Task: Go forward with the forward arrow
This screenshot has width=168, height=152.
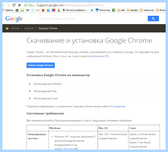Action: (9, 5)
